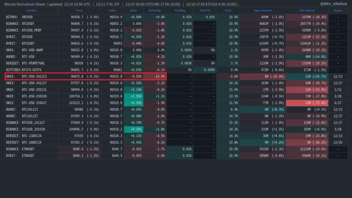Select the DERIBIT: BTC-20DEC24 symbol cell

(31, 143)
